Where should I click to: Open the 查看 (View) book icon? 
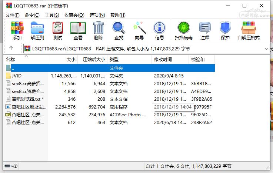coord(78,28)
